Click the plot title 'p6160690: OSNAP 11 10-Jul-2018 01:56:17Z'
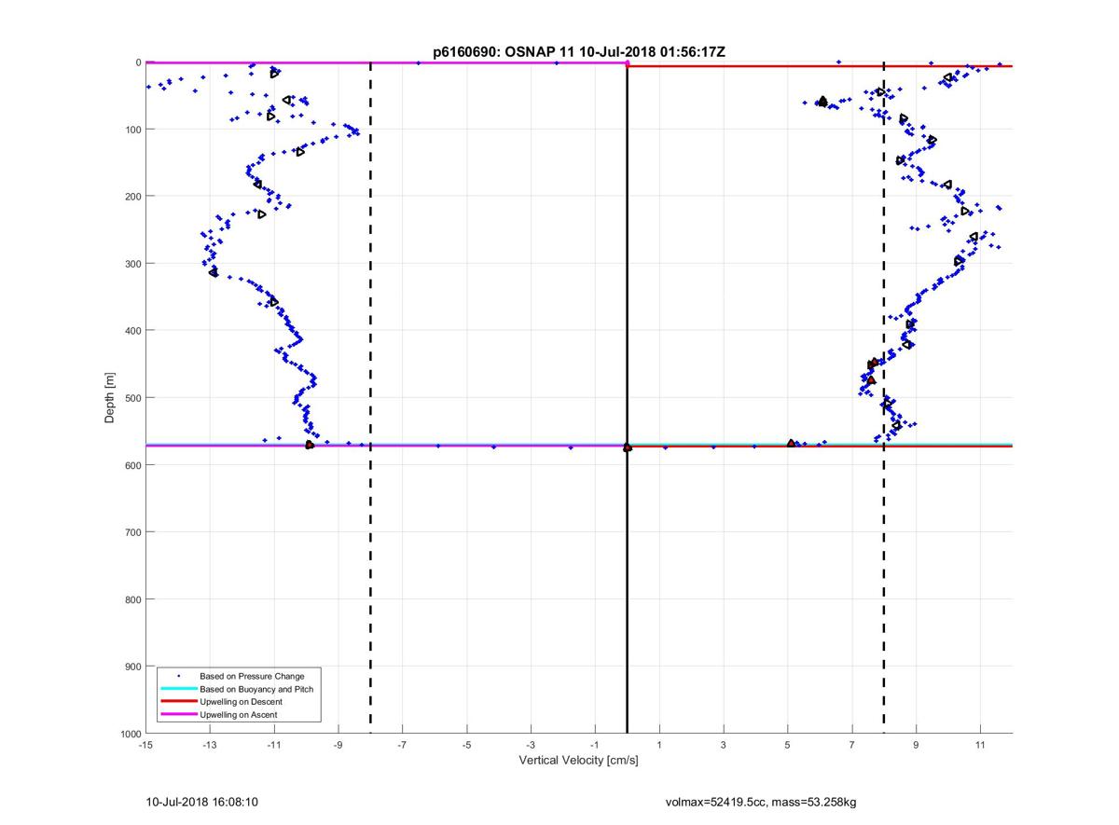The height and width of the screenshot is (825, 1119). point(579,53)
